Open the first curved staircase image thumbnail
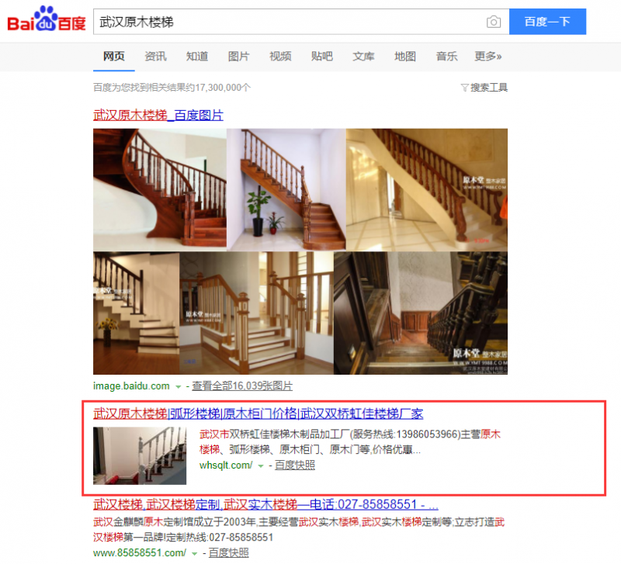Image resolution: width=621 pixels, height=564 pixels. [x=160, y=189]
